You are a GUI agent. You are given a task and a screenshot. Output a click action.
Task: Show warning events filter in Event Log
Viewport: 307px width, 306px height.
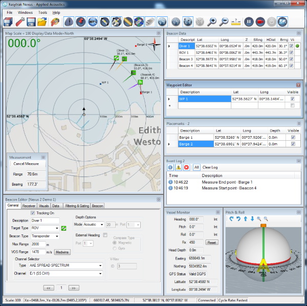[x=179, y=167]
